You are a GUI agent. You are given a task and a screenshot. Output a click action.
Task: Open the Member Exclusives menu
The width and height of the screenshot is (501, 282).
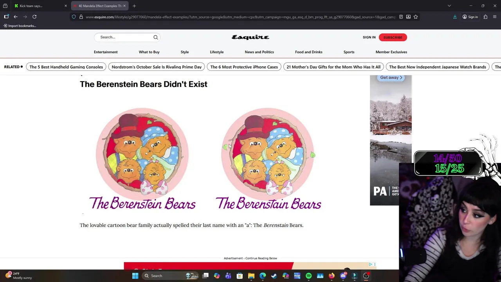pyautogui.click(x=391, y=52)
